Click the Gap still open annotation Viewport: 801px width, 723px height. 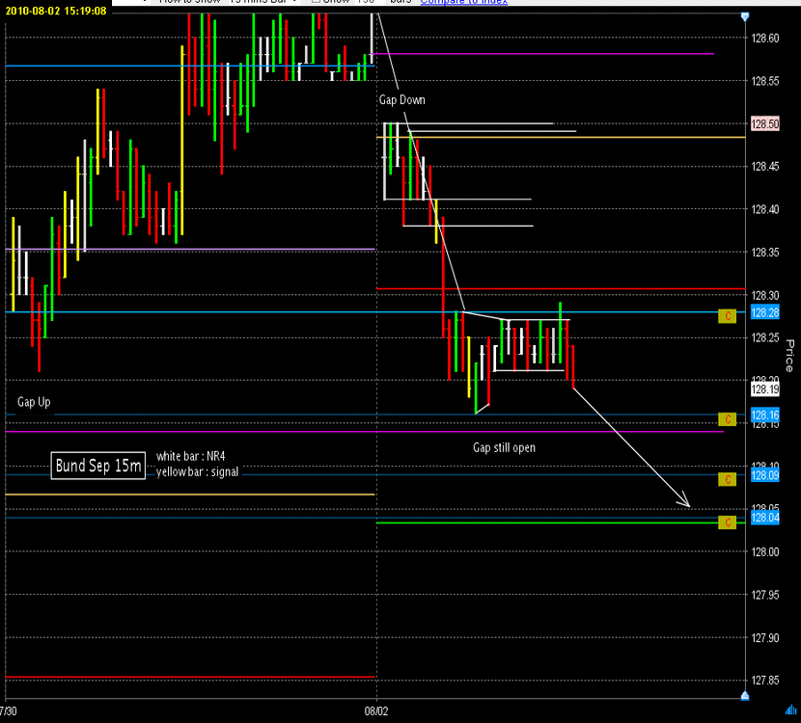504,448
